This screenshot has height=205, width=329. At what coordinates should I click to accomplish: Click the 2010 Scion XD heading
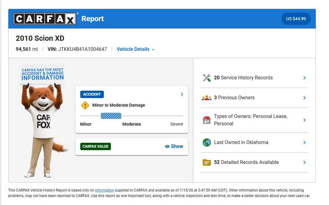tap(40, 39)
